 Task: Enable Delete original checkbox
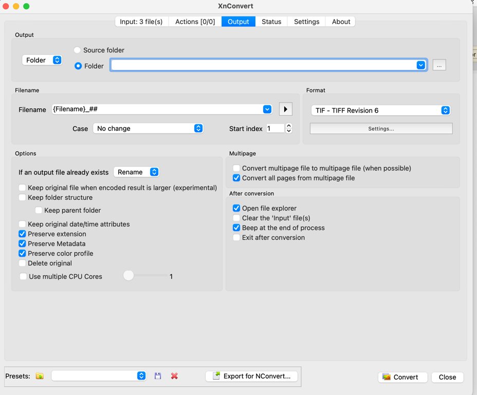click(x=23, y=264)
